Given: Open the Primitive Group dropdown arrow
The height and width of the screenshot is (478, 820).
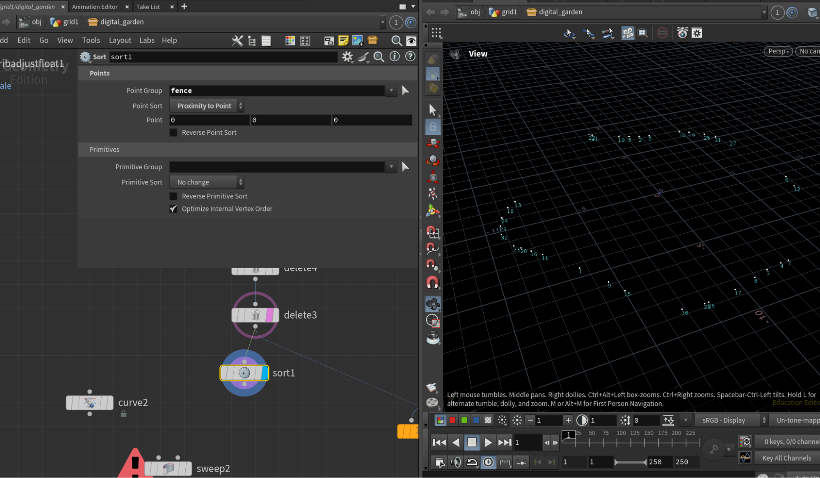Looking at the screenshot, I should [391, 167].
